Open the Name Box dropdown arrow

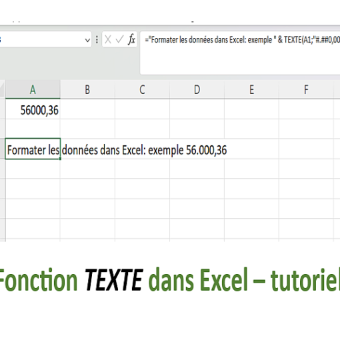point(87,40)
